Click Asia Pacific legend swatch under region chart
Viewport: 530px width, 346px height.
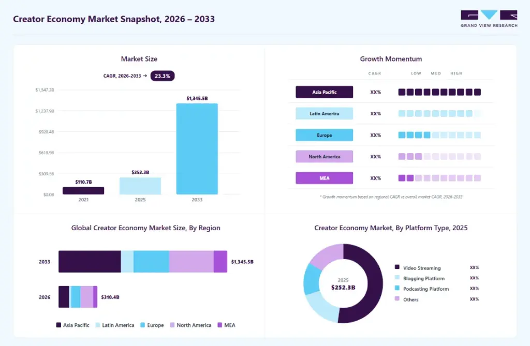(58, 325)
